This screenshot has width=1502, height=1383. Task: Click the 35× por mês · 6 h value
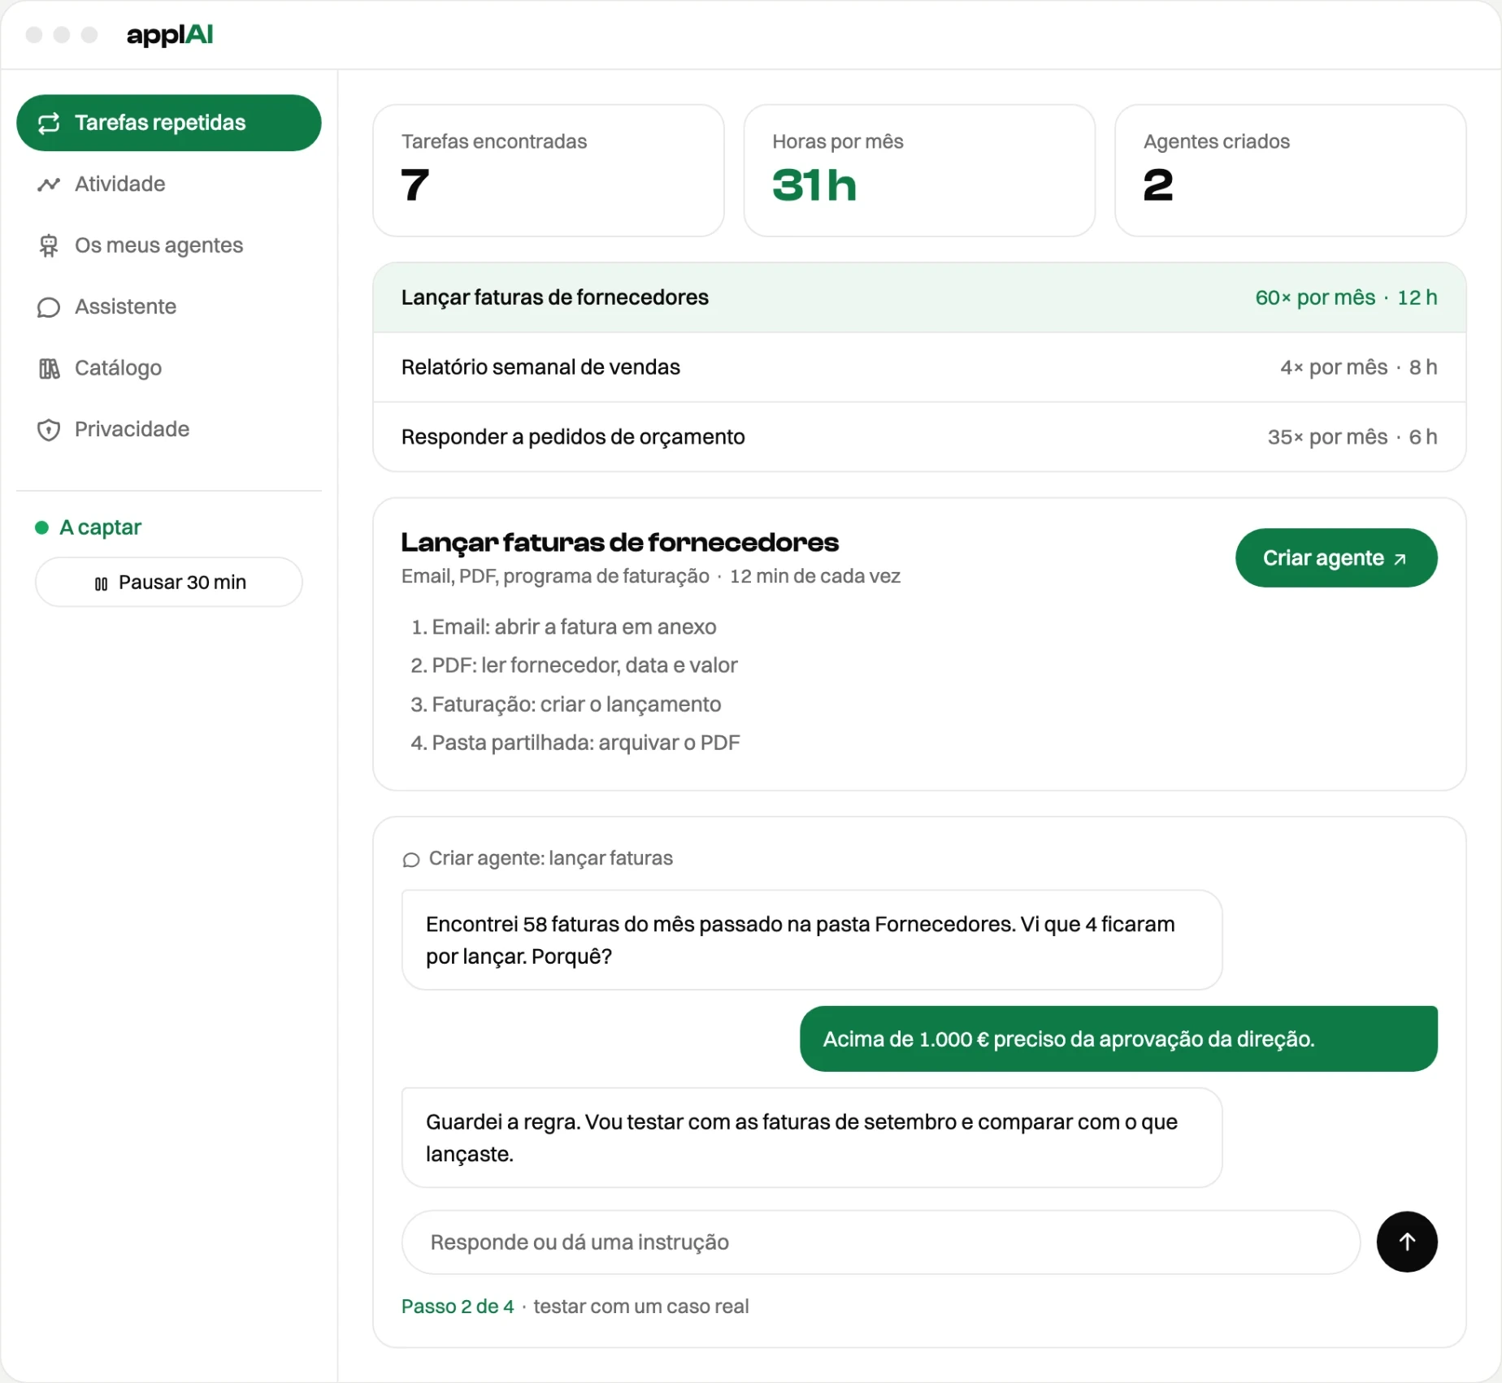tap(1352, 437)
